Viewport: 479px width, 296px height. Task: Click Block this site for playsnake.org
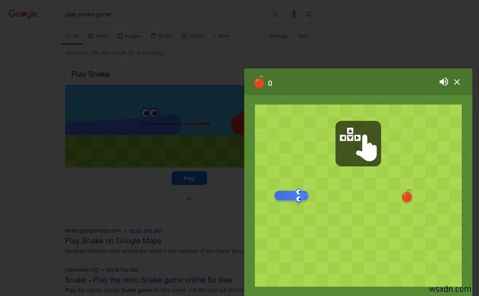tap(122, 270)
